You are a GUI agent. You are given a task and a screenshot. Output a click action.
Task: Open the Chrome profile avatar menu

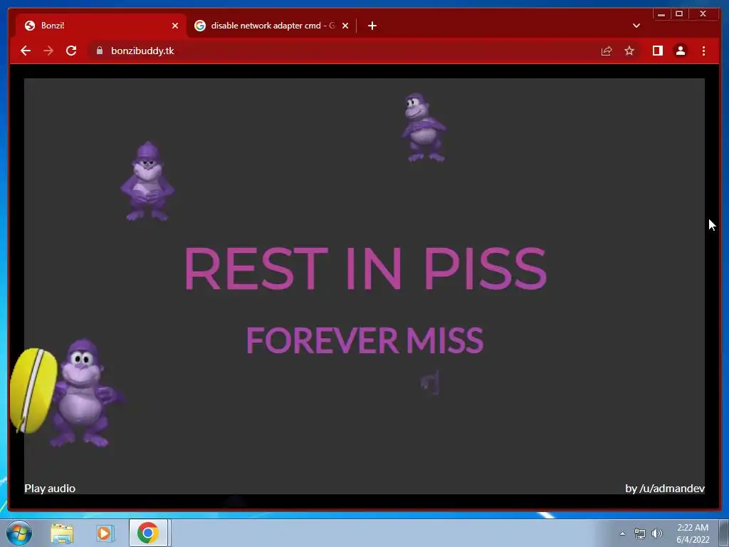click(x=680, y=51)
